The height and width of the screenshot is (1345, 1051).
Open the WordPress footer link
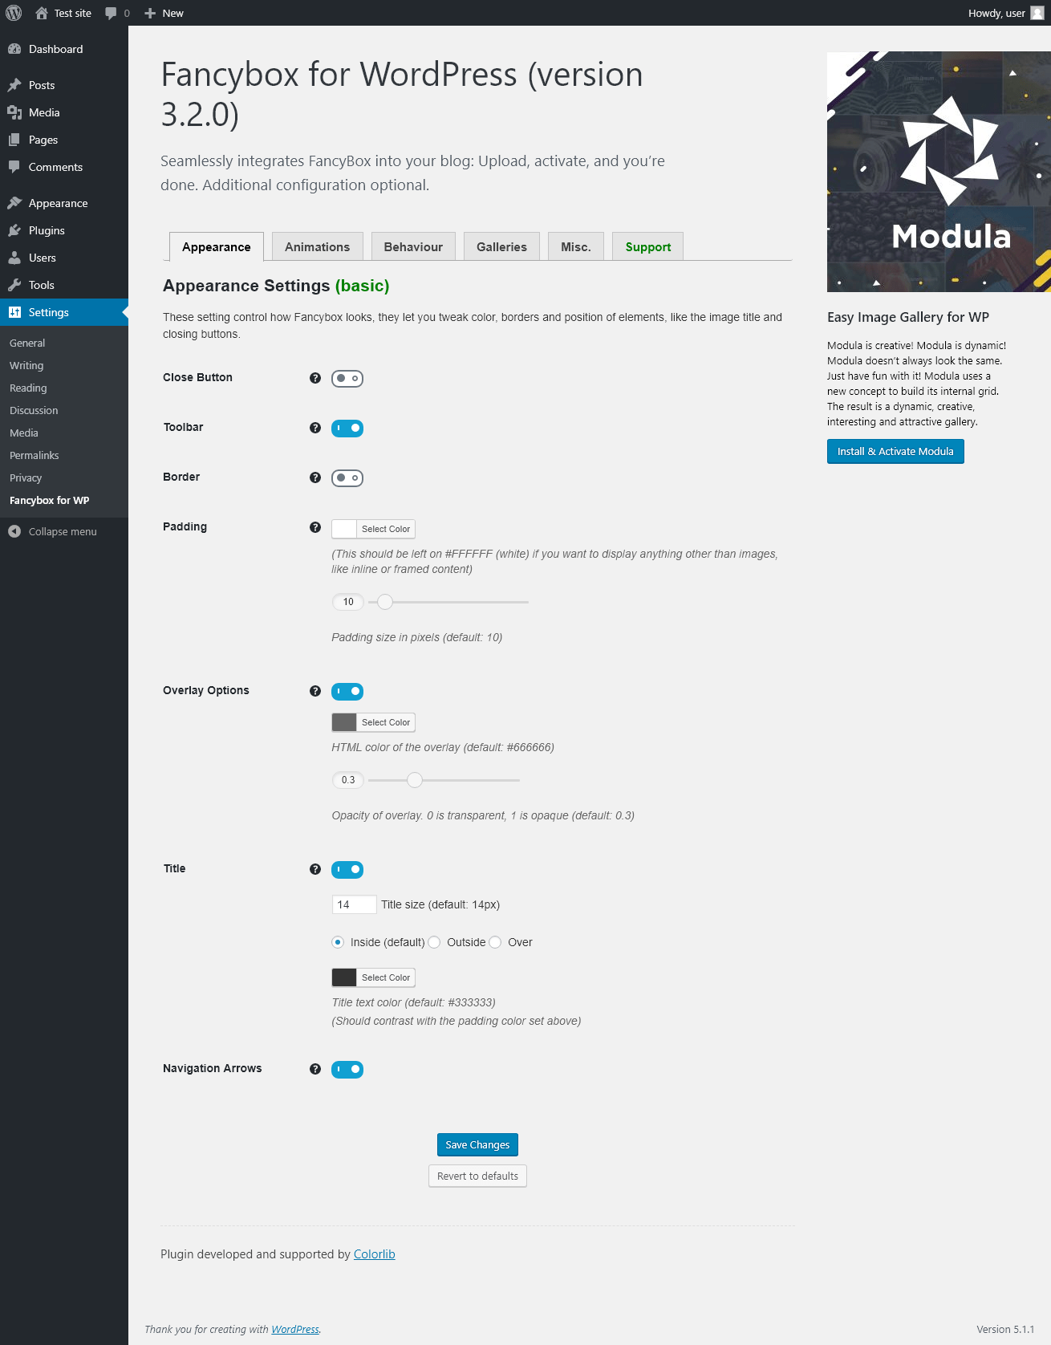tap(295, 1329)
